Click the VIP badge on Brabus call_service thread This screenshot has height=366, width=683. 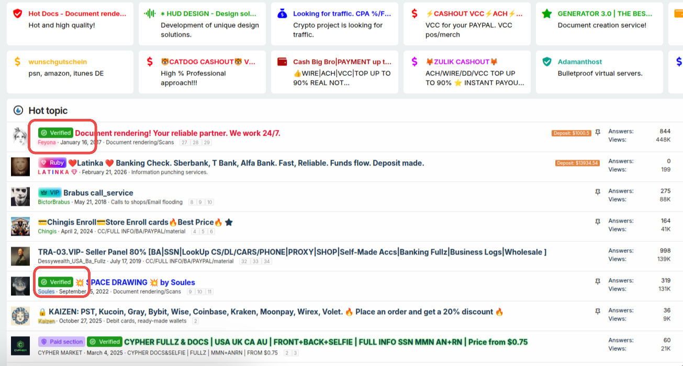(50, 193)
